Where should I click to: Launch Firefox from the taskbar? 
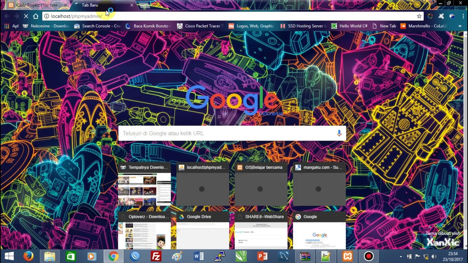[29, 256]
